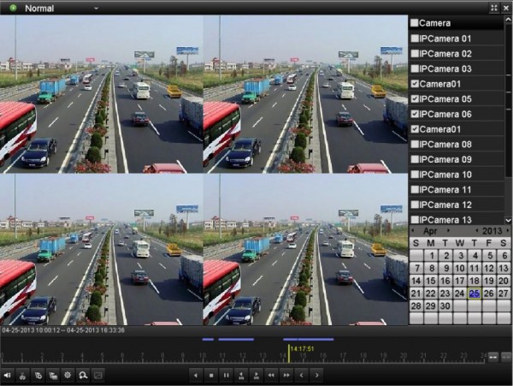The height and width of the screenshot is (386, 513).
Task: Skip back 30 seconds
Action: click(241, 375)
